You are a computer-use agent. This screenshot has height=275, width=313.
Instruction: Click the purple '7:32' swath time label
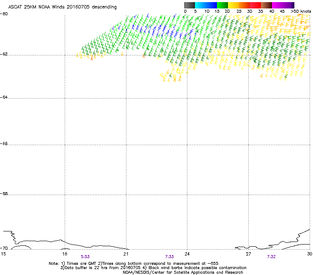(x=271, y=257)
